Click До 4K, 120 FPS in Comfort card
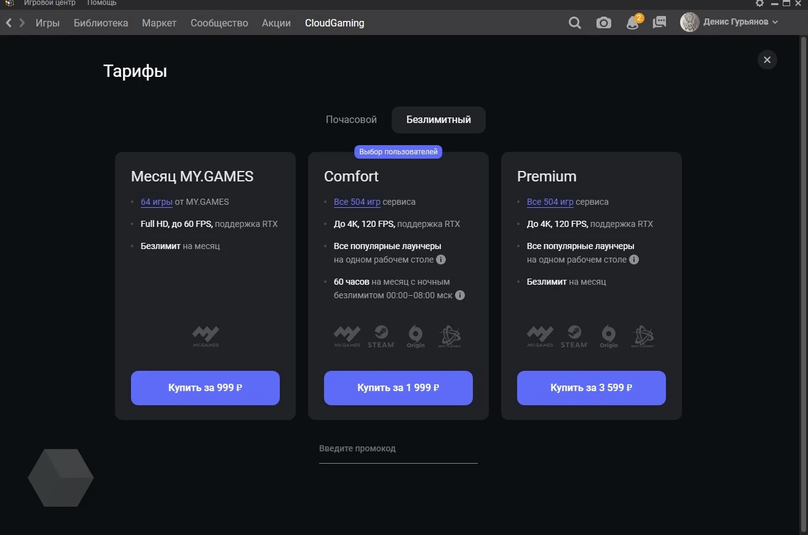This screenshot has height=535, width=808. (x=365, y=224)
